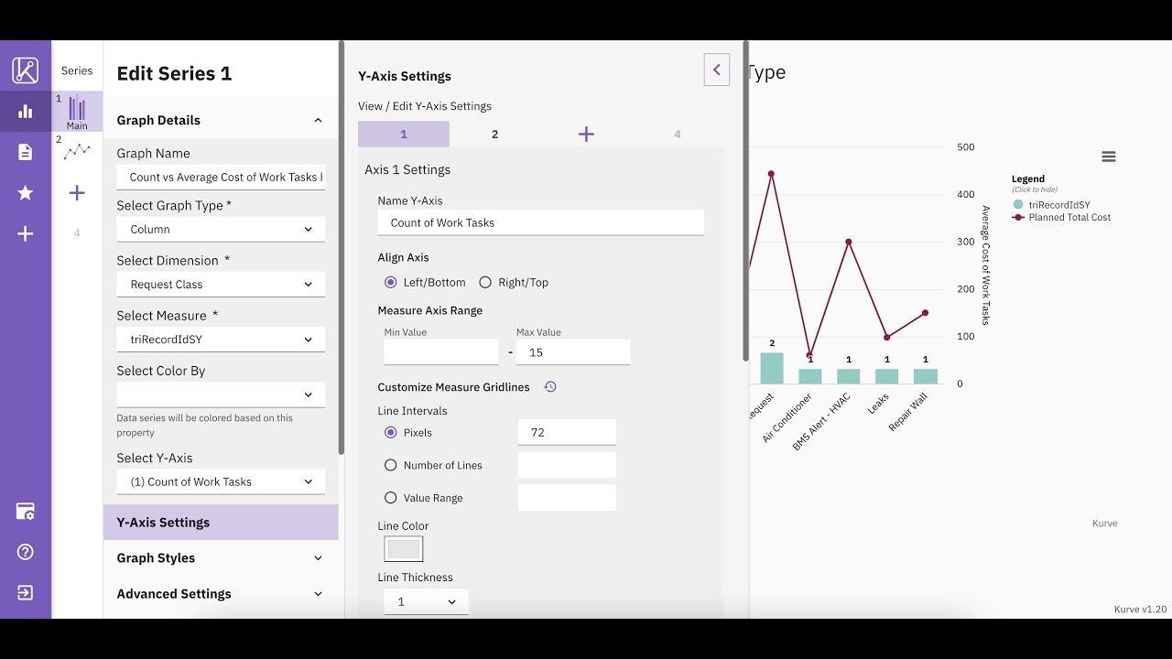Viewport: 1172px width, 659px height.
Task: Click the BMS Alert - HVAC axis label
Action: (x=821, y=422)
